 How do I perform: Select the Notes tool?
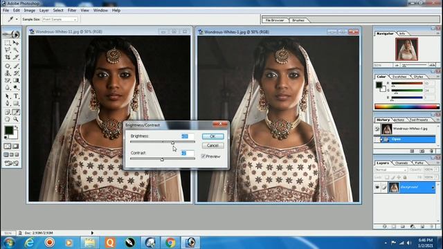tap(8, 112)
